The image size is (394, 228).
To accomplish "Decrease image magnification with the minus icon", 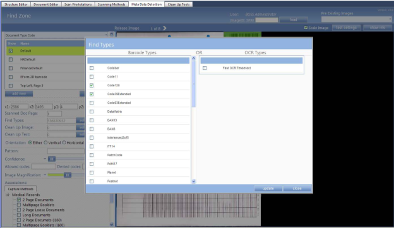I will (x=45, y=175).
